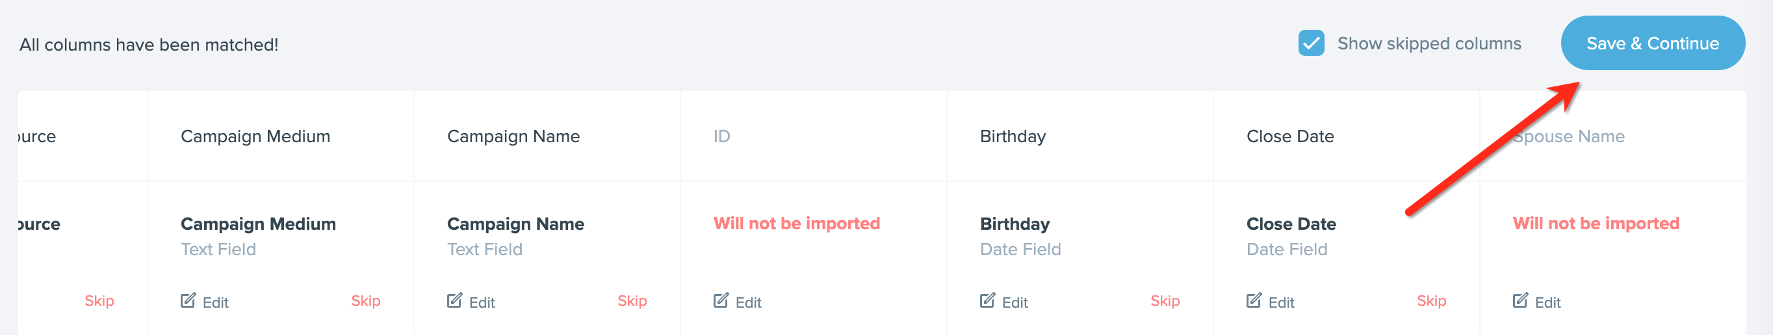Click 'Will not be imported' under ID
This screenshot has width=1773, height=335.
(796, 223)
